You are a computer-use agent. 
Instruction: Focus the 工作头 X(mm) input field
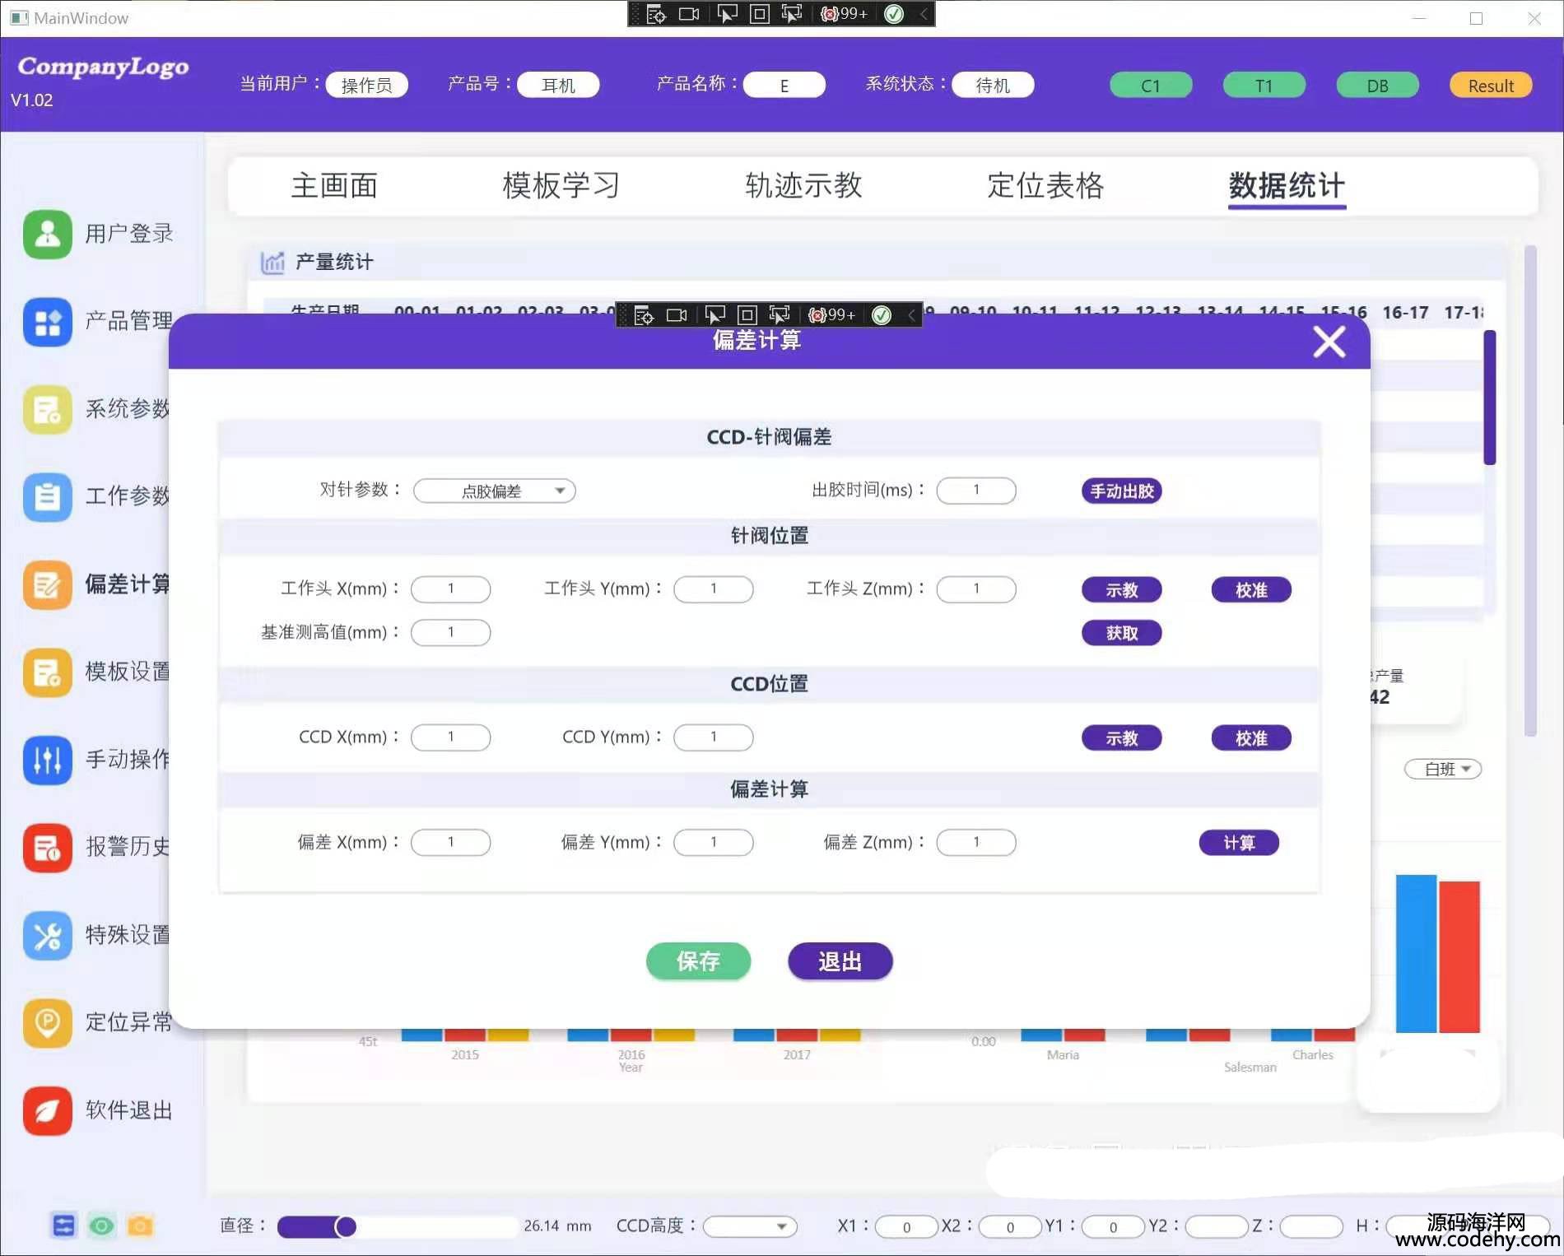pyautogui.click(x=450, y=588)
